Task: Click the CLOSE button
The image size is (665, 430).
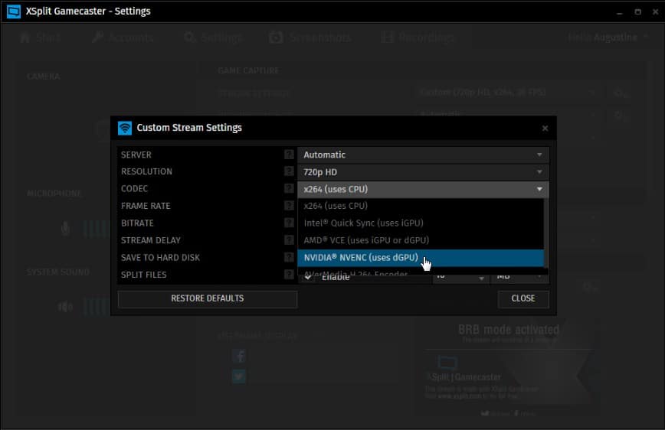Action: (x=523, y=298)
